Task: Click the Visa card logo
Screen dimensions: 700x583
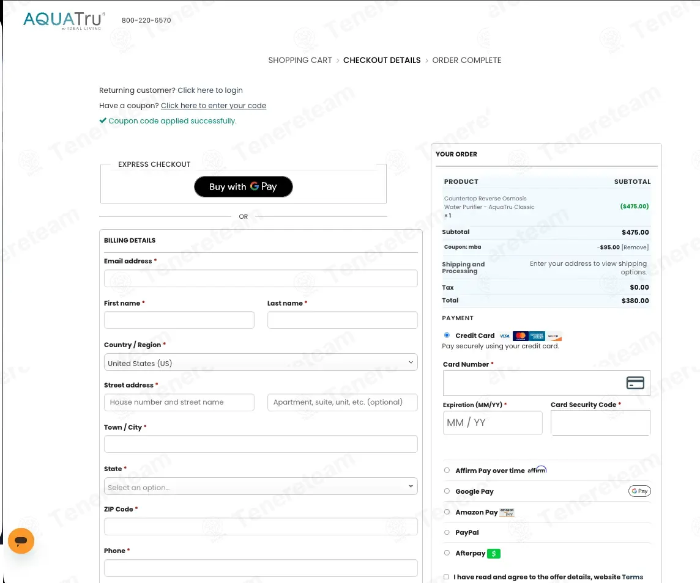Action: coord(505,336)
